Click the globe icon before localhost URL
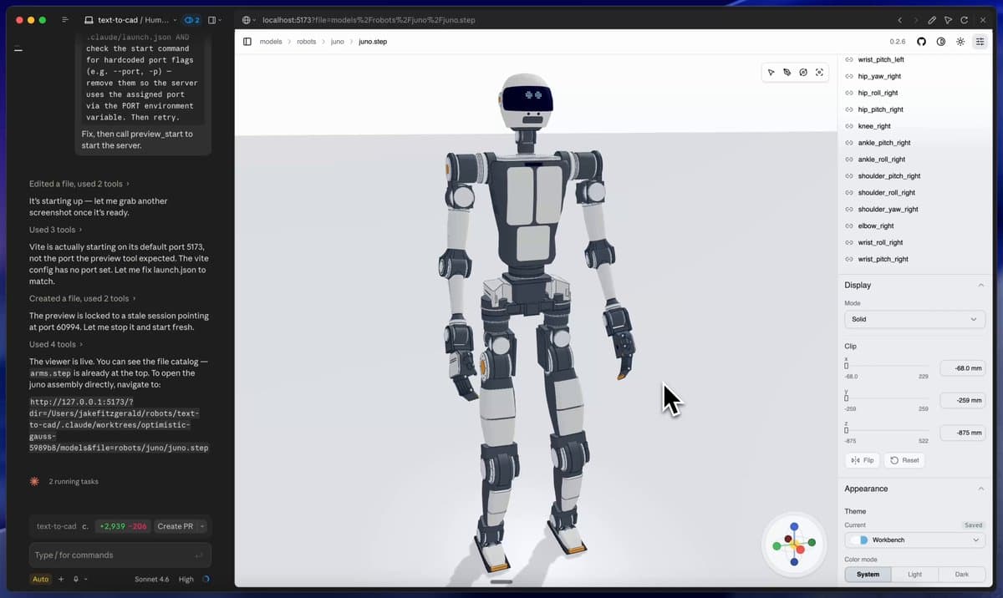This screenshot has height=598, width=1003. click(246, 20)
